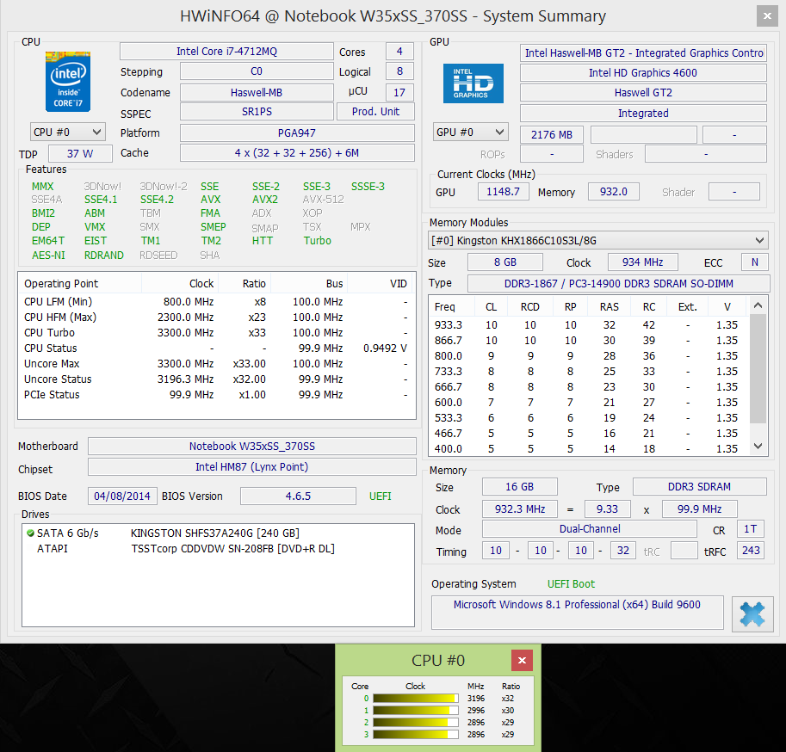Expand the Kingston memory module dropdown
The image size is (786, 752).
coord(598,240)
